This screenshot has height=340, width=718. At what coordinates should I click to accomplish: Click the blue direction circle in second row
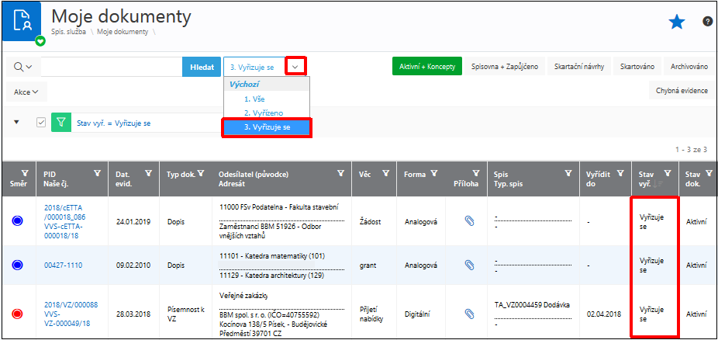[17, 265]
